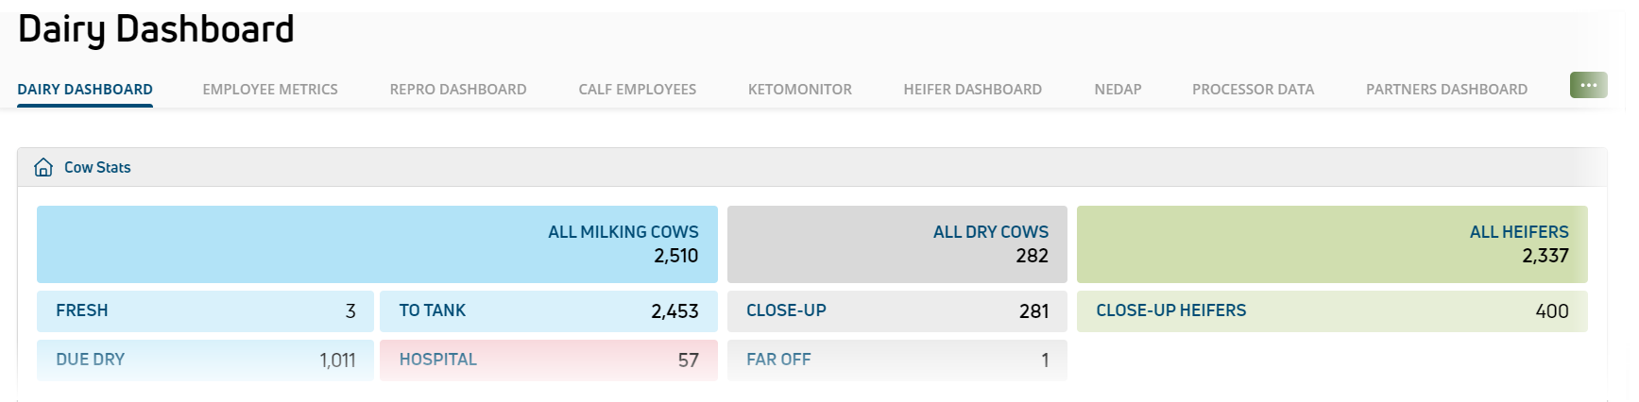The image size is (1639, 402).
Task: Open the more tabs ellipsis button
Action: click(1588, 85)
